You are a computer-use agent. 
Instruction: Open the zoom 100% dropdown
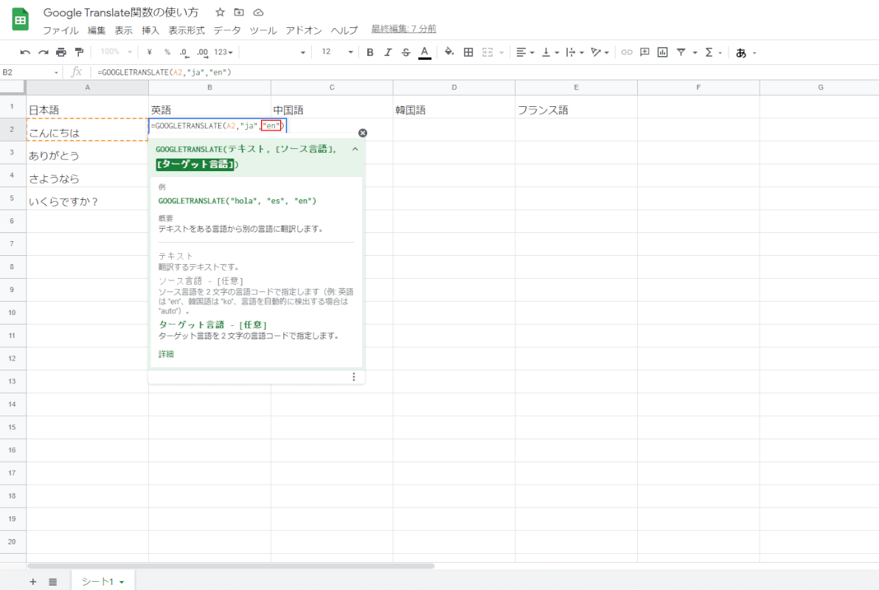(116, 52)
